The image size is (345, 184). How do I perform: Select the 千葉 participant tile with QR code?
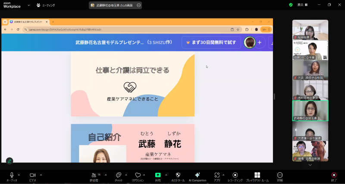coord(310,50)
